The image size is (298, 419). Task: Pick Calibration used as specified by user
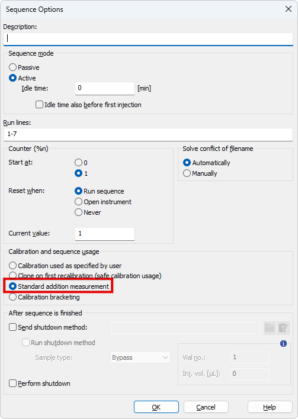tap(65, 266)
